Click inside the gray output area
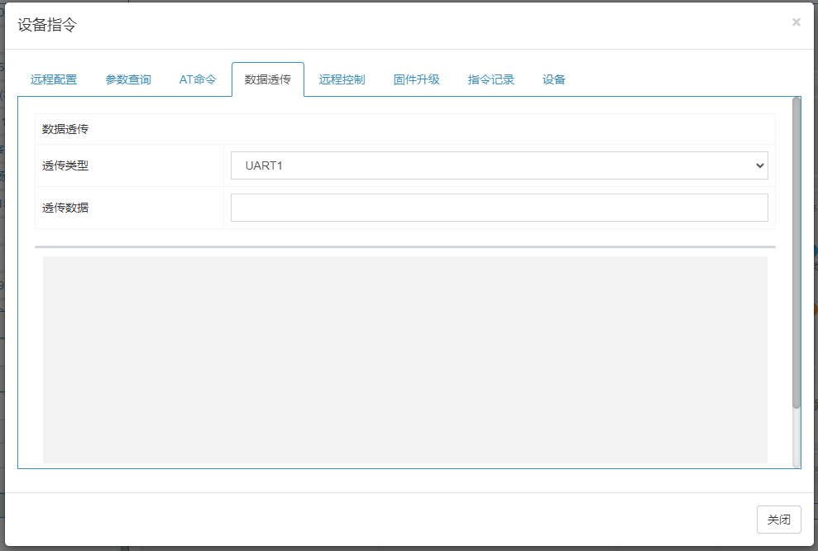Viewport: 818px width, 551px height. [405, 360]
